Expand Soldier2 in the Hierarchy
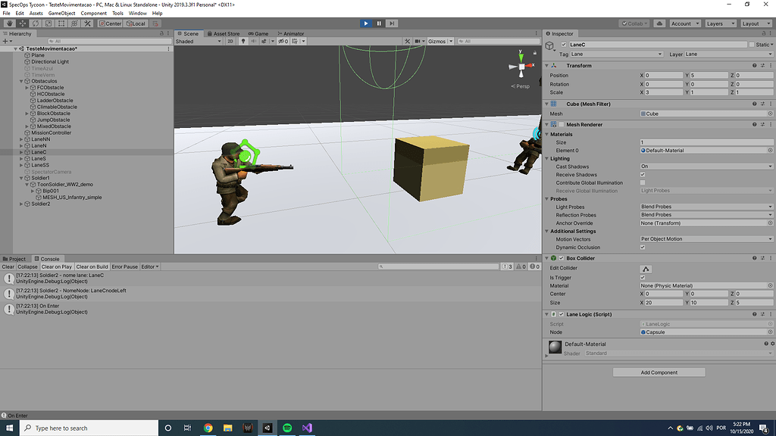Image resolution: width=776 pixels, height=436 pixels. tap(23, 204)
